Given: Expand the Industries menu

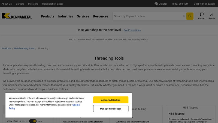Looking at the screenshot, I should tap(65, 16).
